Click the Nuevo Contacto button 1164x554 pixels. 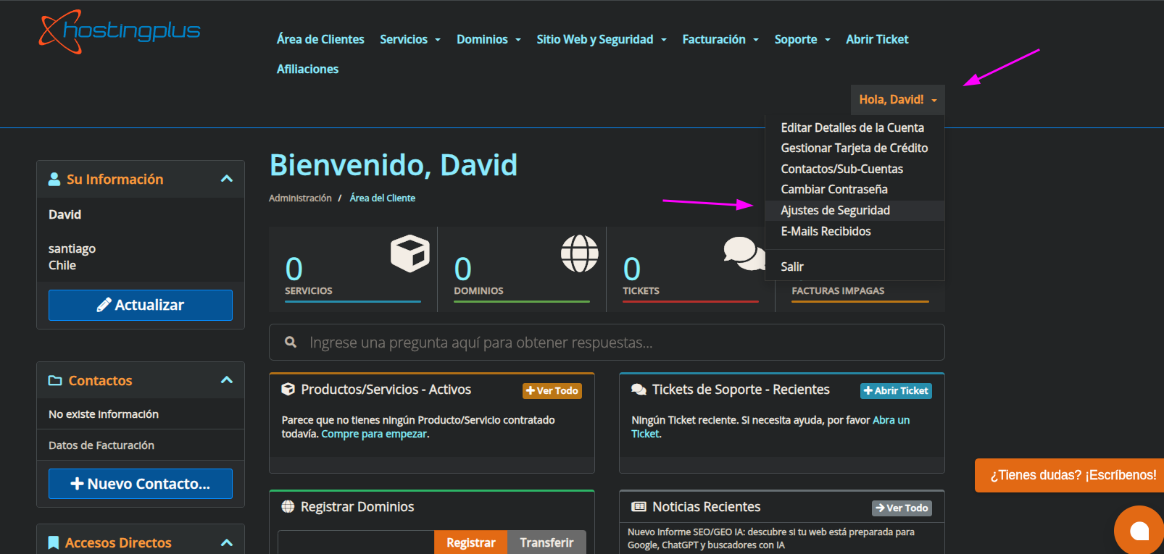click(141, 484)
